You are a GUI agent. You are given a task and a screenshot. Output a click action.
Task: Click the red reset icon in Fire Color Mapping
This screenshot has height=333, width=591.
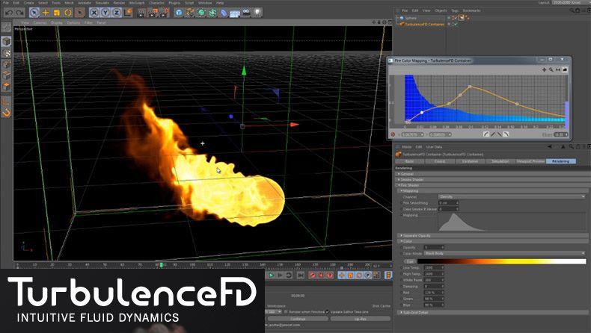click(393, 134)
